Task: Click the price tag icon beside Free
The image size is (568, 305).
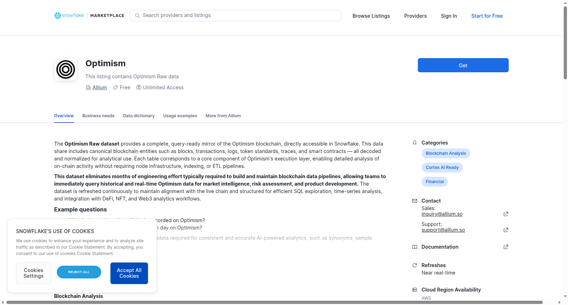Action: (x=115, y=87)
